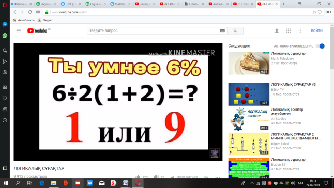This screenshot has width=334, height=188.
Task: Click the upload video icon
Action: point(277,30)
